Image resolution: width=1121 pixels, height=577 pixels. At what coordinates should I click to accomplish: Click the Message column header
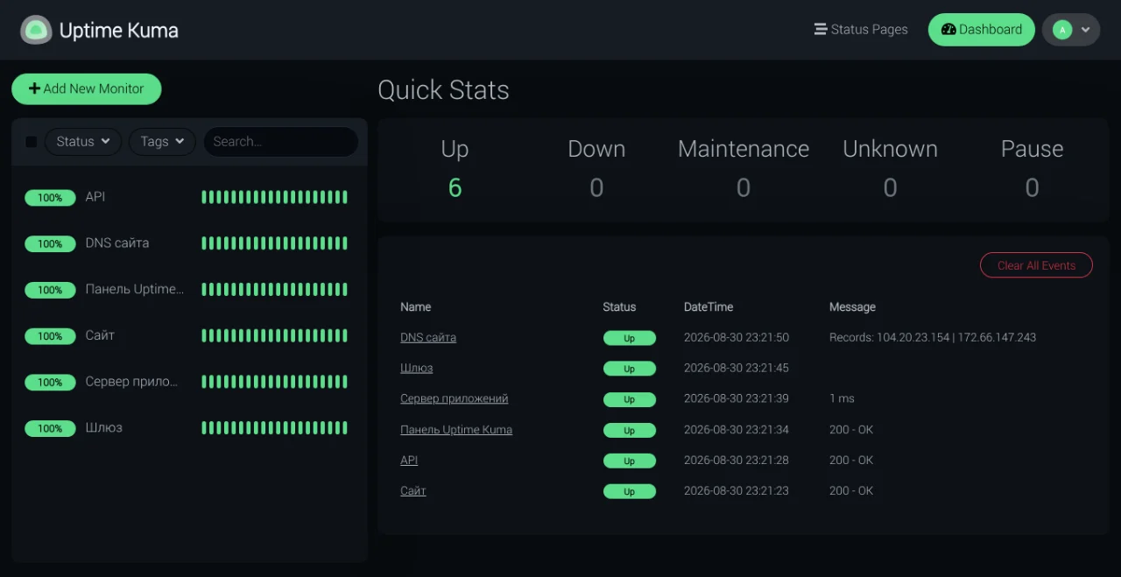click(x=852, y=307)
